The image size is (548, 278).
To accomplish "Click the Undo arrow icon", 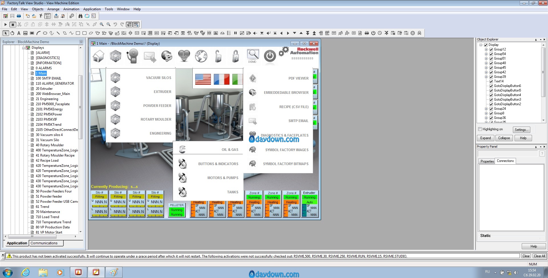I will point(115,25).
